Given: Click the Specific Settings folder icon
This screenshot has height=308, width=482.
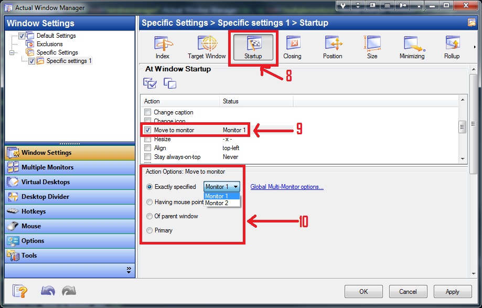Looking at the screenshot, I should click(x=30, y=52).
